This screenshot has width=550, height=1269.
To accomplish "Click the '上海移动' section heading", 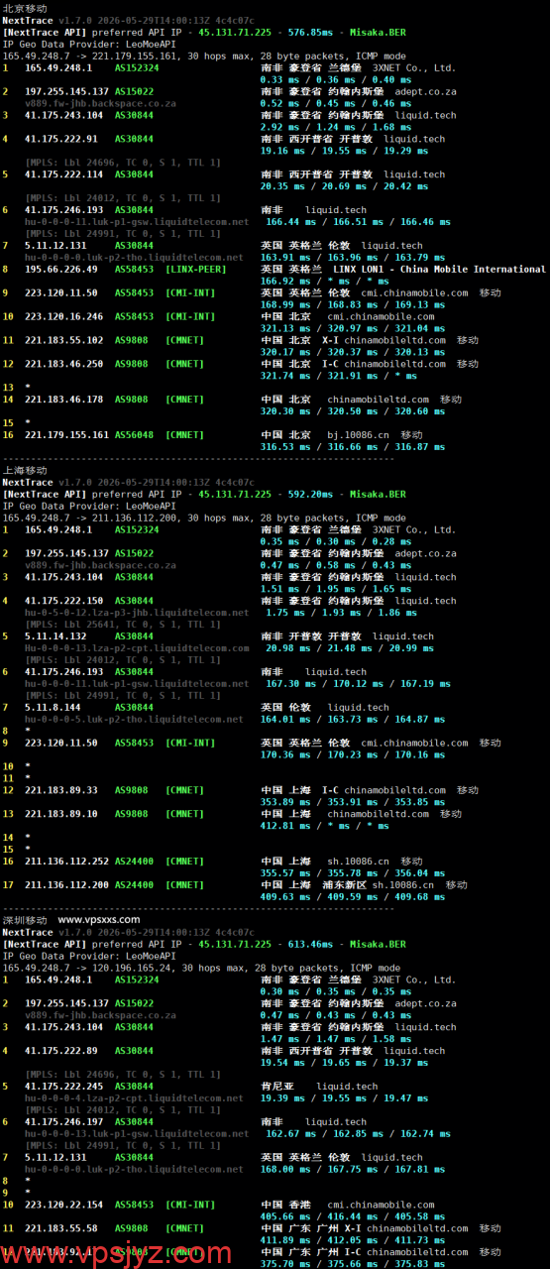I will pyautogui.click(x=25, y=470).
